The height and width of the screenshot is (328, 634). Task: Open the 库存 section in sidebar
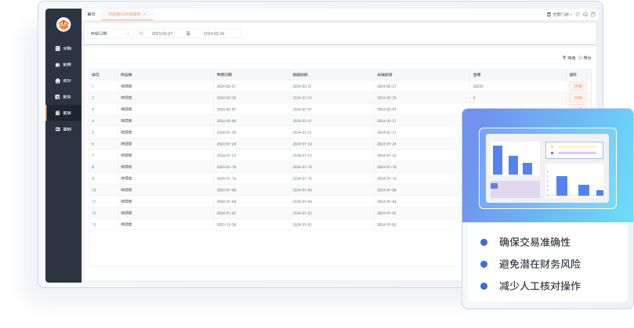63,81
